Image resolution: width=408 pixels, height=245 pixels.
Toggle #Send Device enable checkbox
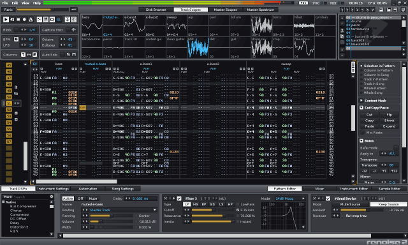328,198
